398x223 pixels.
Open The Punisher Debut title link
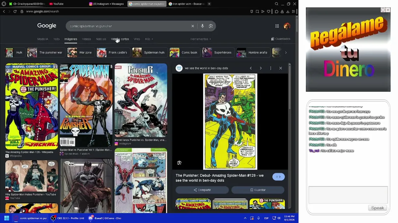(220, 178)
